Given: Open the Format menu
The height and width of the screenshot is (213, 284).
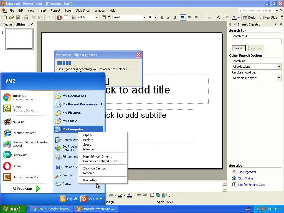Looking at the screenshot, I should coord(55,11).
